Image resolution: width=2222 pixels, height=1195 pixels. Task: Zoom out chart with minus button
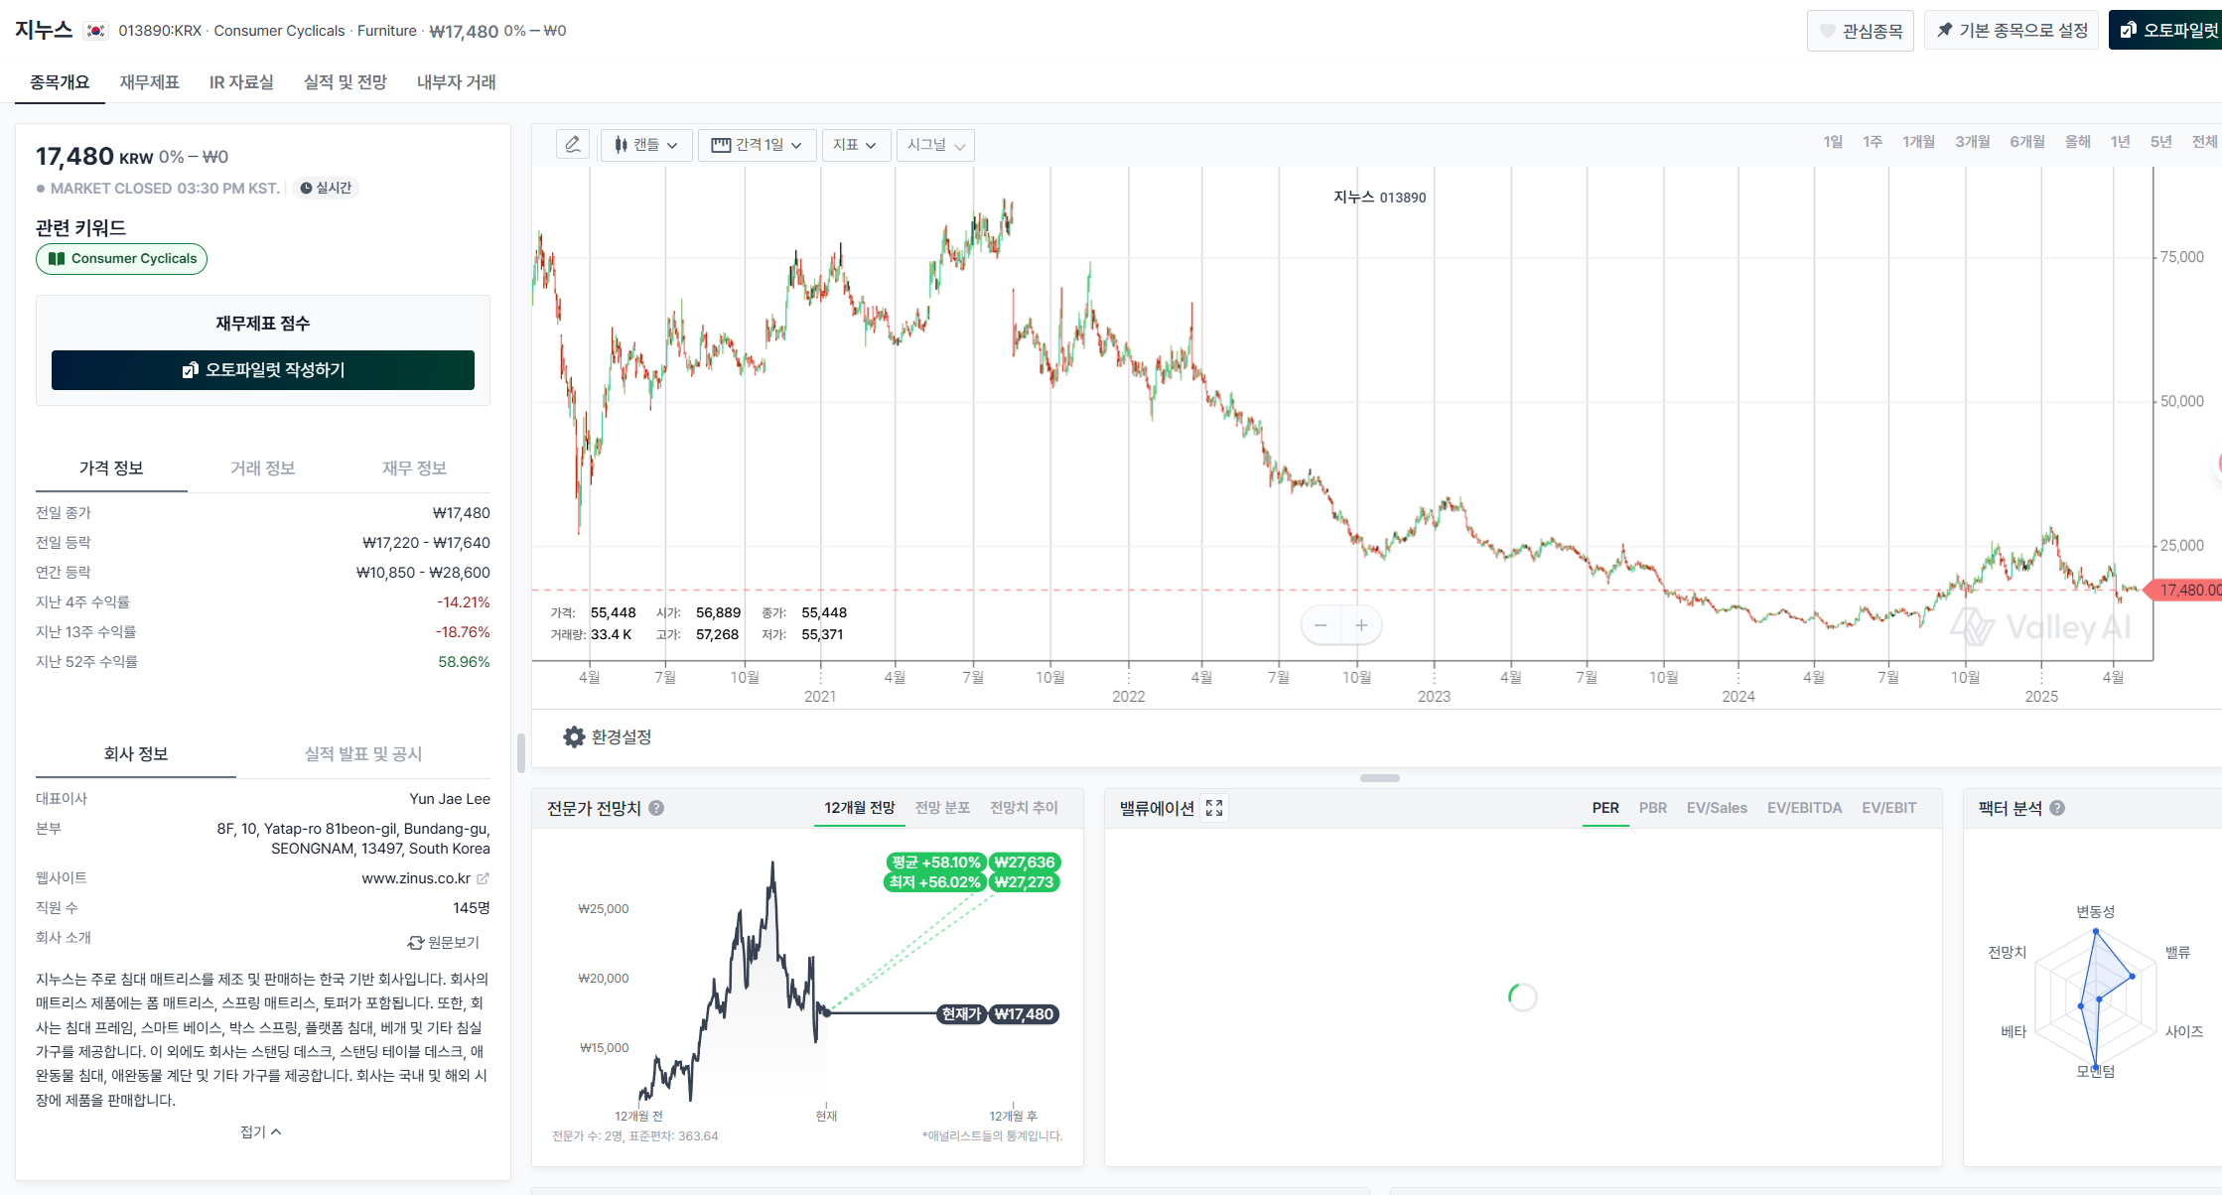[1320, 625]
